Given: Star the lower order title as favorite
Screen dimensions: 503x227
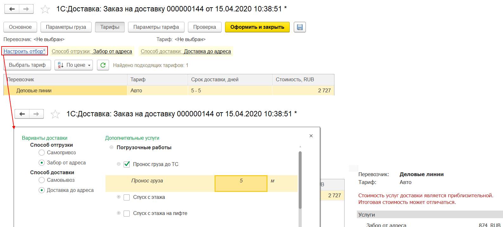Looking at the screenshot, I should (55, 114).
